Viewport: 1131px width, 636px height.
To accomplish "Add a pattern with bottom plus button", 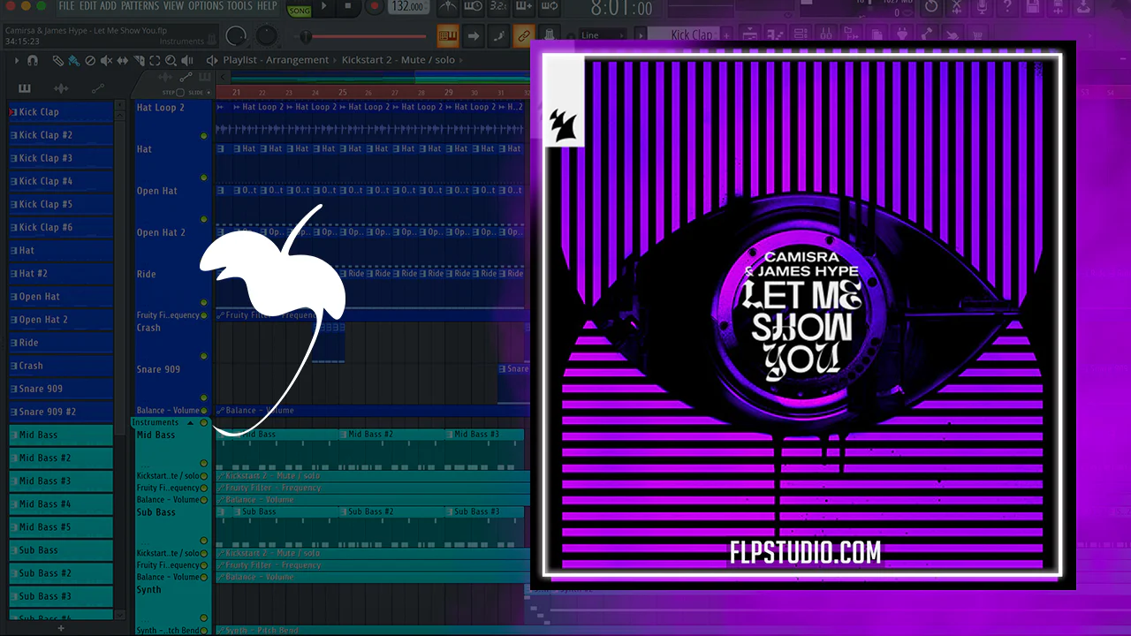I will tap(61, 628).
